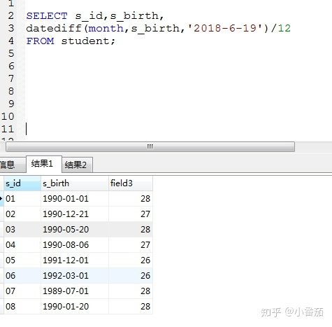The width and height of the screenshot is (332, 327).
Task: Click the month keyword in datediff
Action: coord(106,29)
